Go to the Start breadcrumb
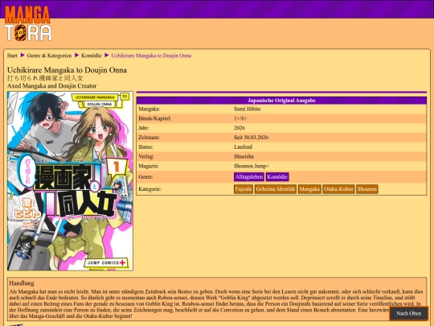Image resolution: width=434 pixels, height=326 pixels. pyautogui.click(x=12, y=56)
